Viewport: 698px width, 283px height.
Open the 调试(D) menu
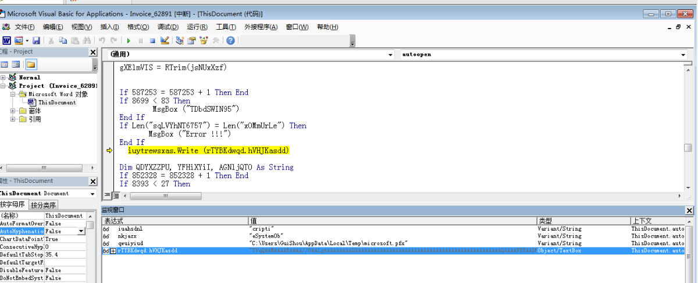click(x=168, y=27)
